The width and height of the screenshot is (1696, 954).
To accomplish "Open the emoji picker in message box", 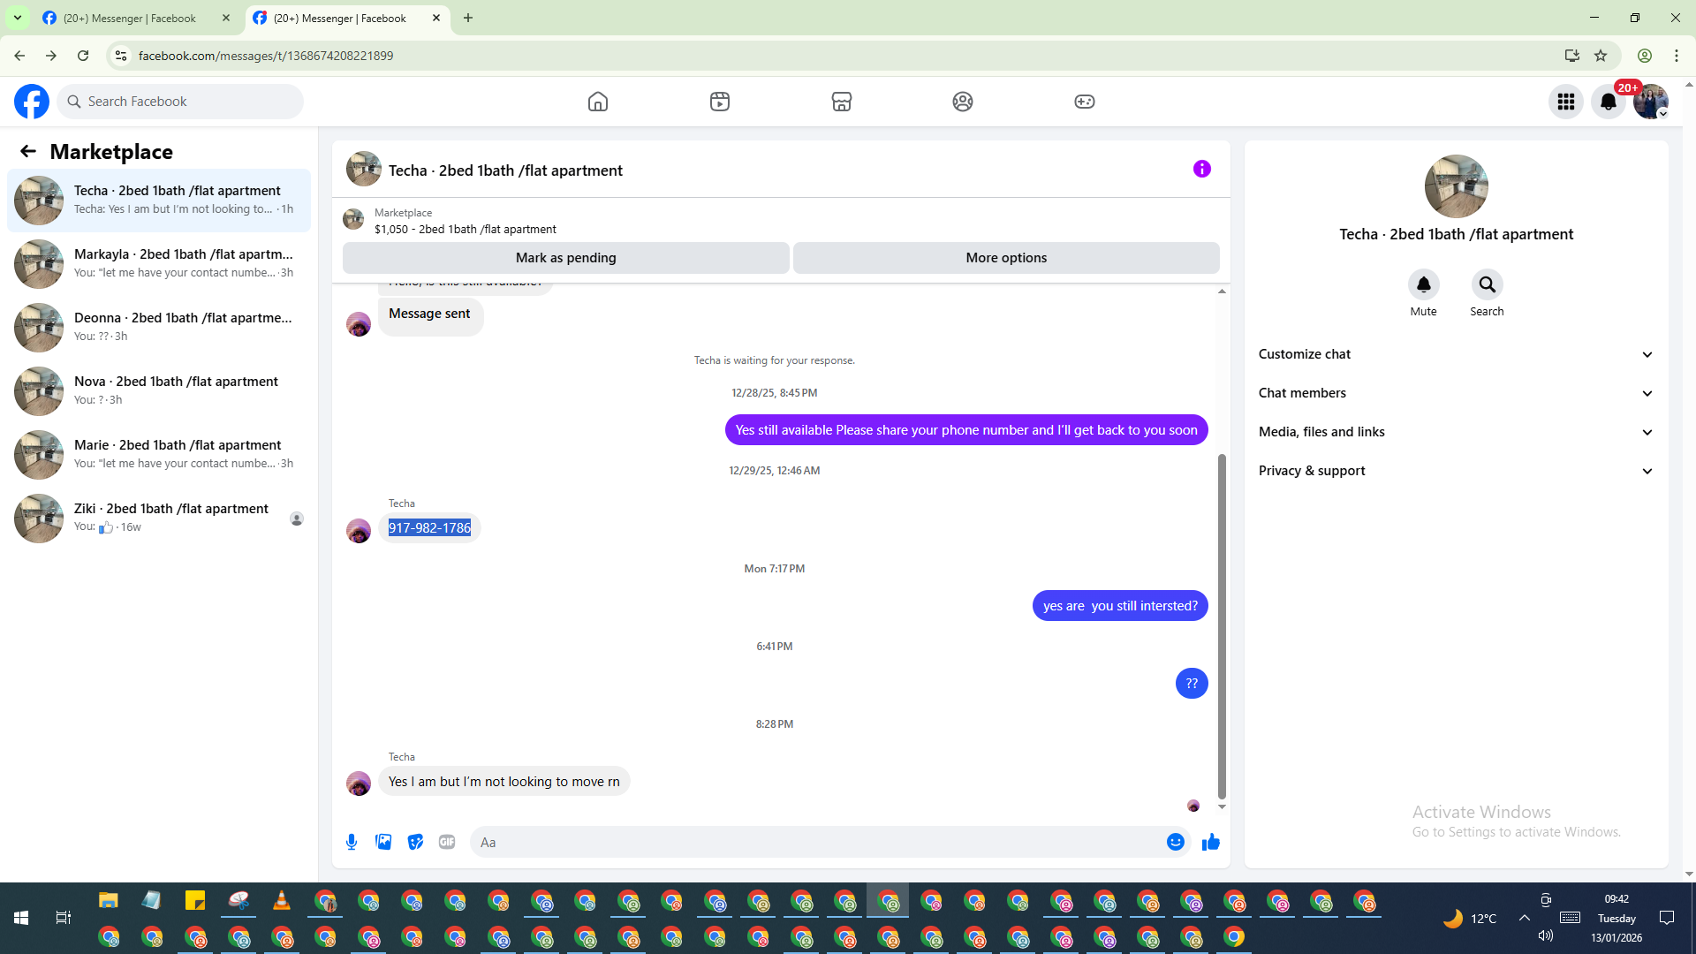I will click(x=1175, y=842).
